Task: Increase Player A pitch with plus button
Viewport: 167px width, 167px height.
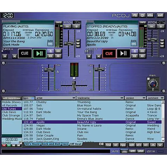Action: (x=76, y=26)
